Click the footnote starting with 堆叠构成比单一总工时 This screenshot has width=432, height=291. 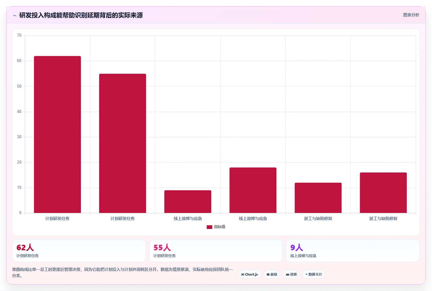[123, 272]
